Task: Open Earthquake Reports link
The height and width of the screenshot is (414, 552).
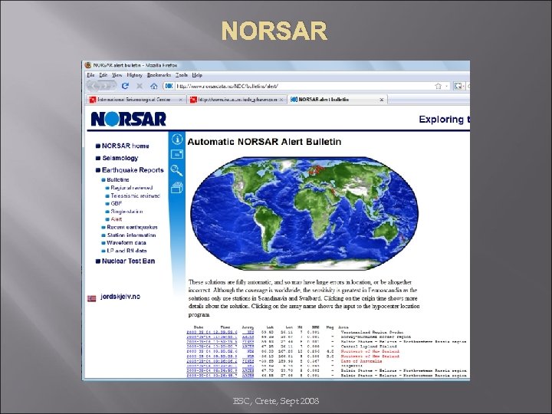Action: [x=133, y=170]
